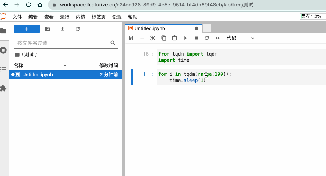Create a new folder in file browser
This screenshot has width=326, height=176.
[x=47, y=29]
